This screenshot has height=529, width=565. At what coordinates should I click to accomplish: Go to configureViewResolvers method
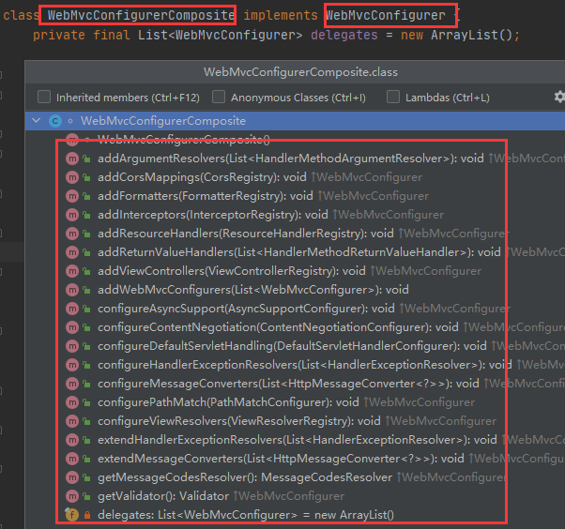[239, 420]
